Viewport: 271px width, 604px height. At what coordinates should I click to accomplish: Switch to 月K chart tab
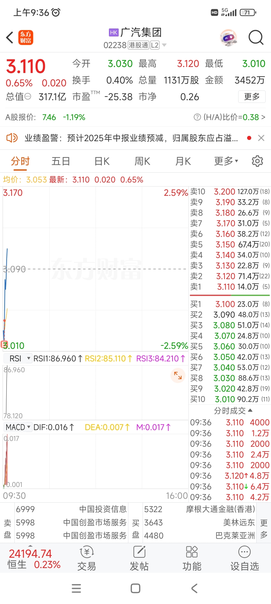point(183,161)
